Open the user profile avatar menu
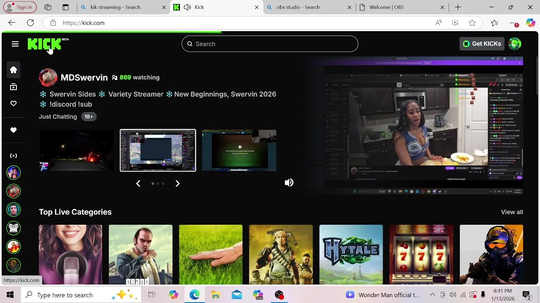 tap(515, 44)
